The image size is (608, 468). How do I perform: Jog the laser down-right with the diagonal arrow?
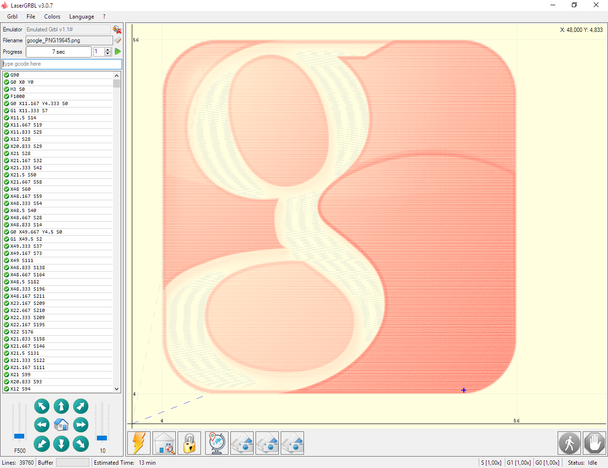coord(81,444)
